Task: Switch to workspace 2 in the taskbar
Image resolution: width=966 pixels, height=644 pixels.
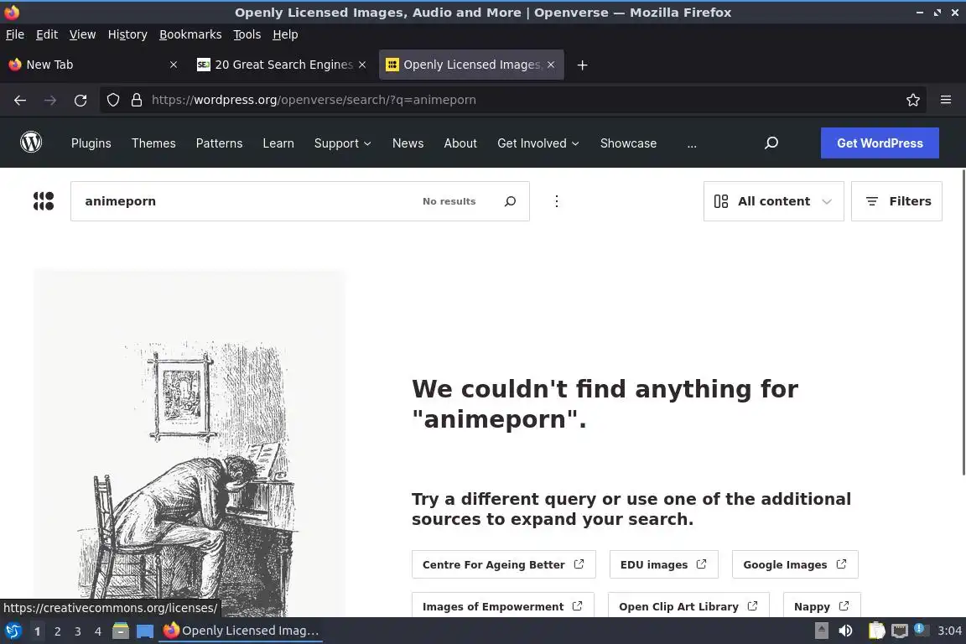Action: tap(57, 631)
